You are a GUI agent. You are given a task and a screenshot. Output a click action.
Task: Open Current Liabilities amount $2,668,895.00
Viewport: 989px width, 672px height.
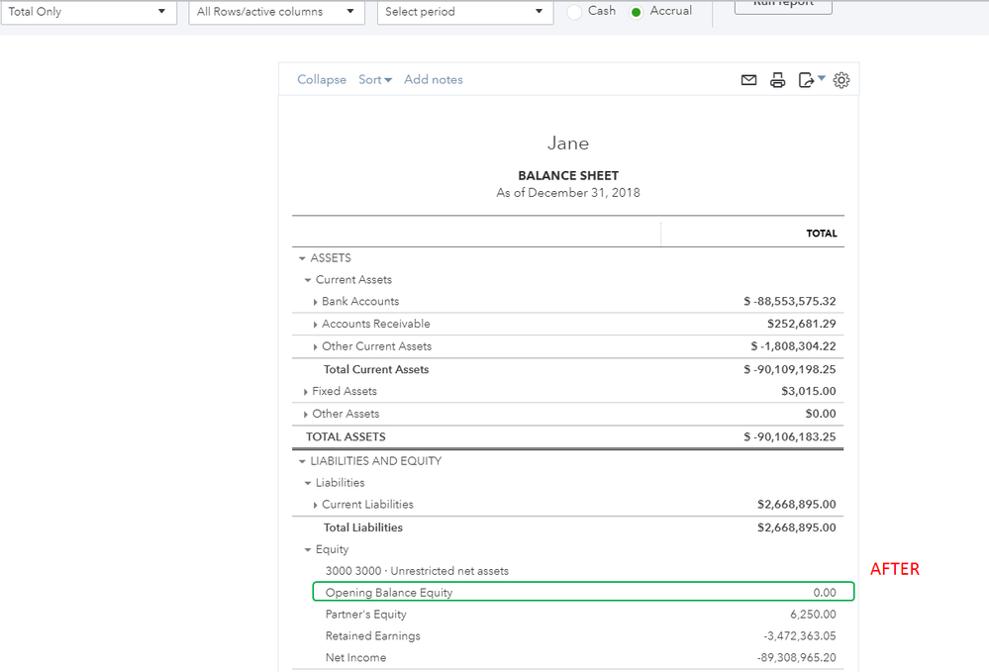tap(797, 505)
